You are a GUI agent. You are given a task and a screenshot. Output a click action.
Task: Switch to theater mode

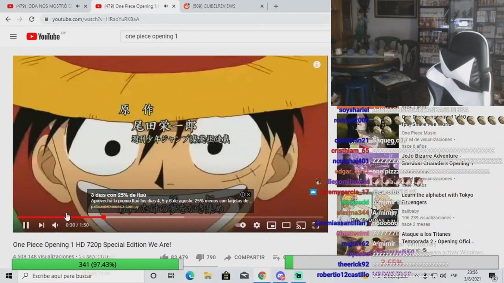[x=286, y=225]
